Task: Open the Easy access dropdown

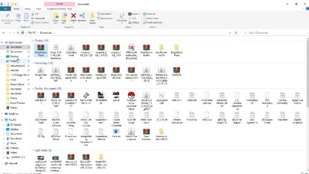Action: [106, 18]
